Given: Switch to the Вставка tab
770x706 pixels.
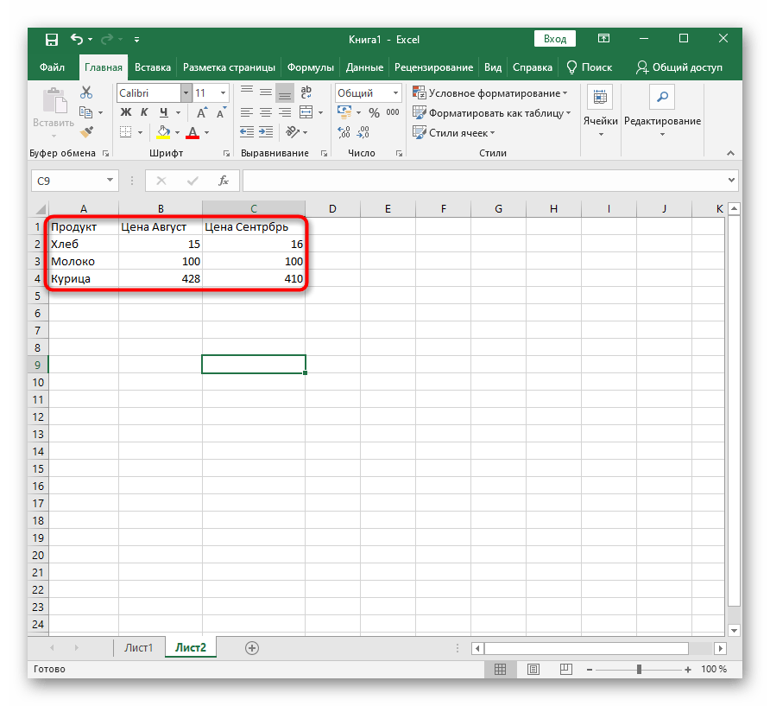Looking at the screenshot, I should point(153,67).
